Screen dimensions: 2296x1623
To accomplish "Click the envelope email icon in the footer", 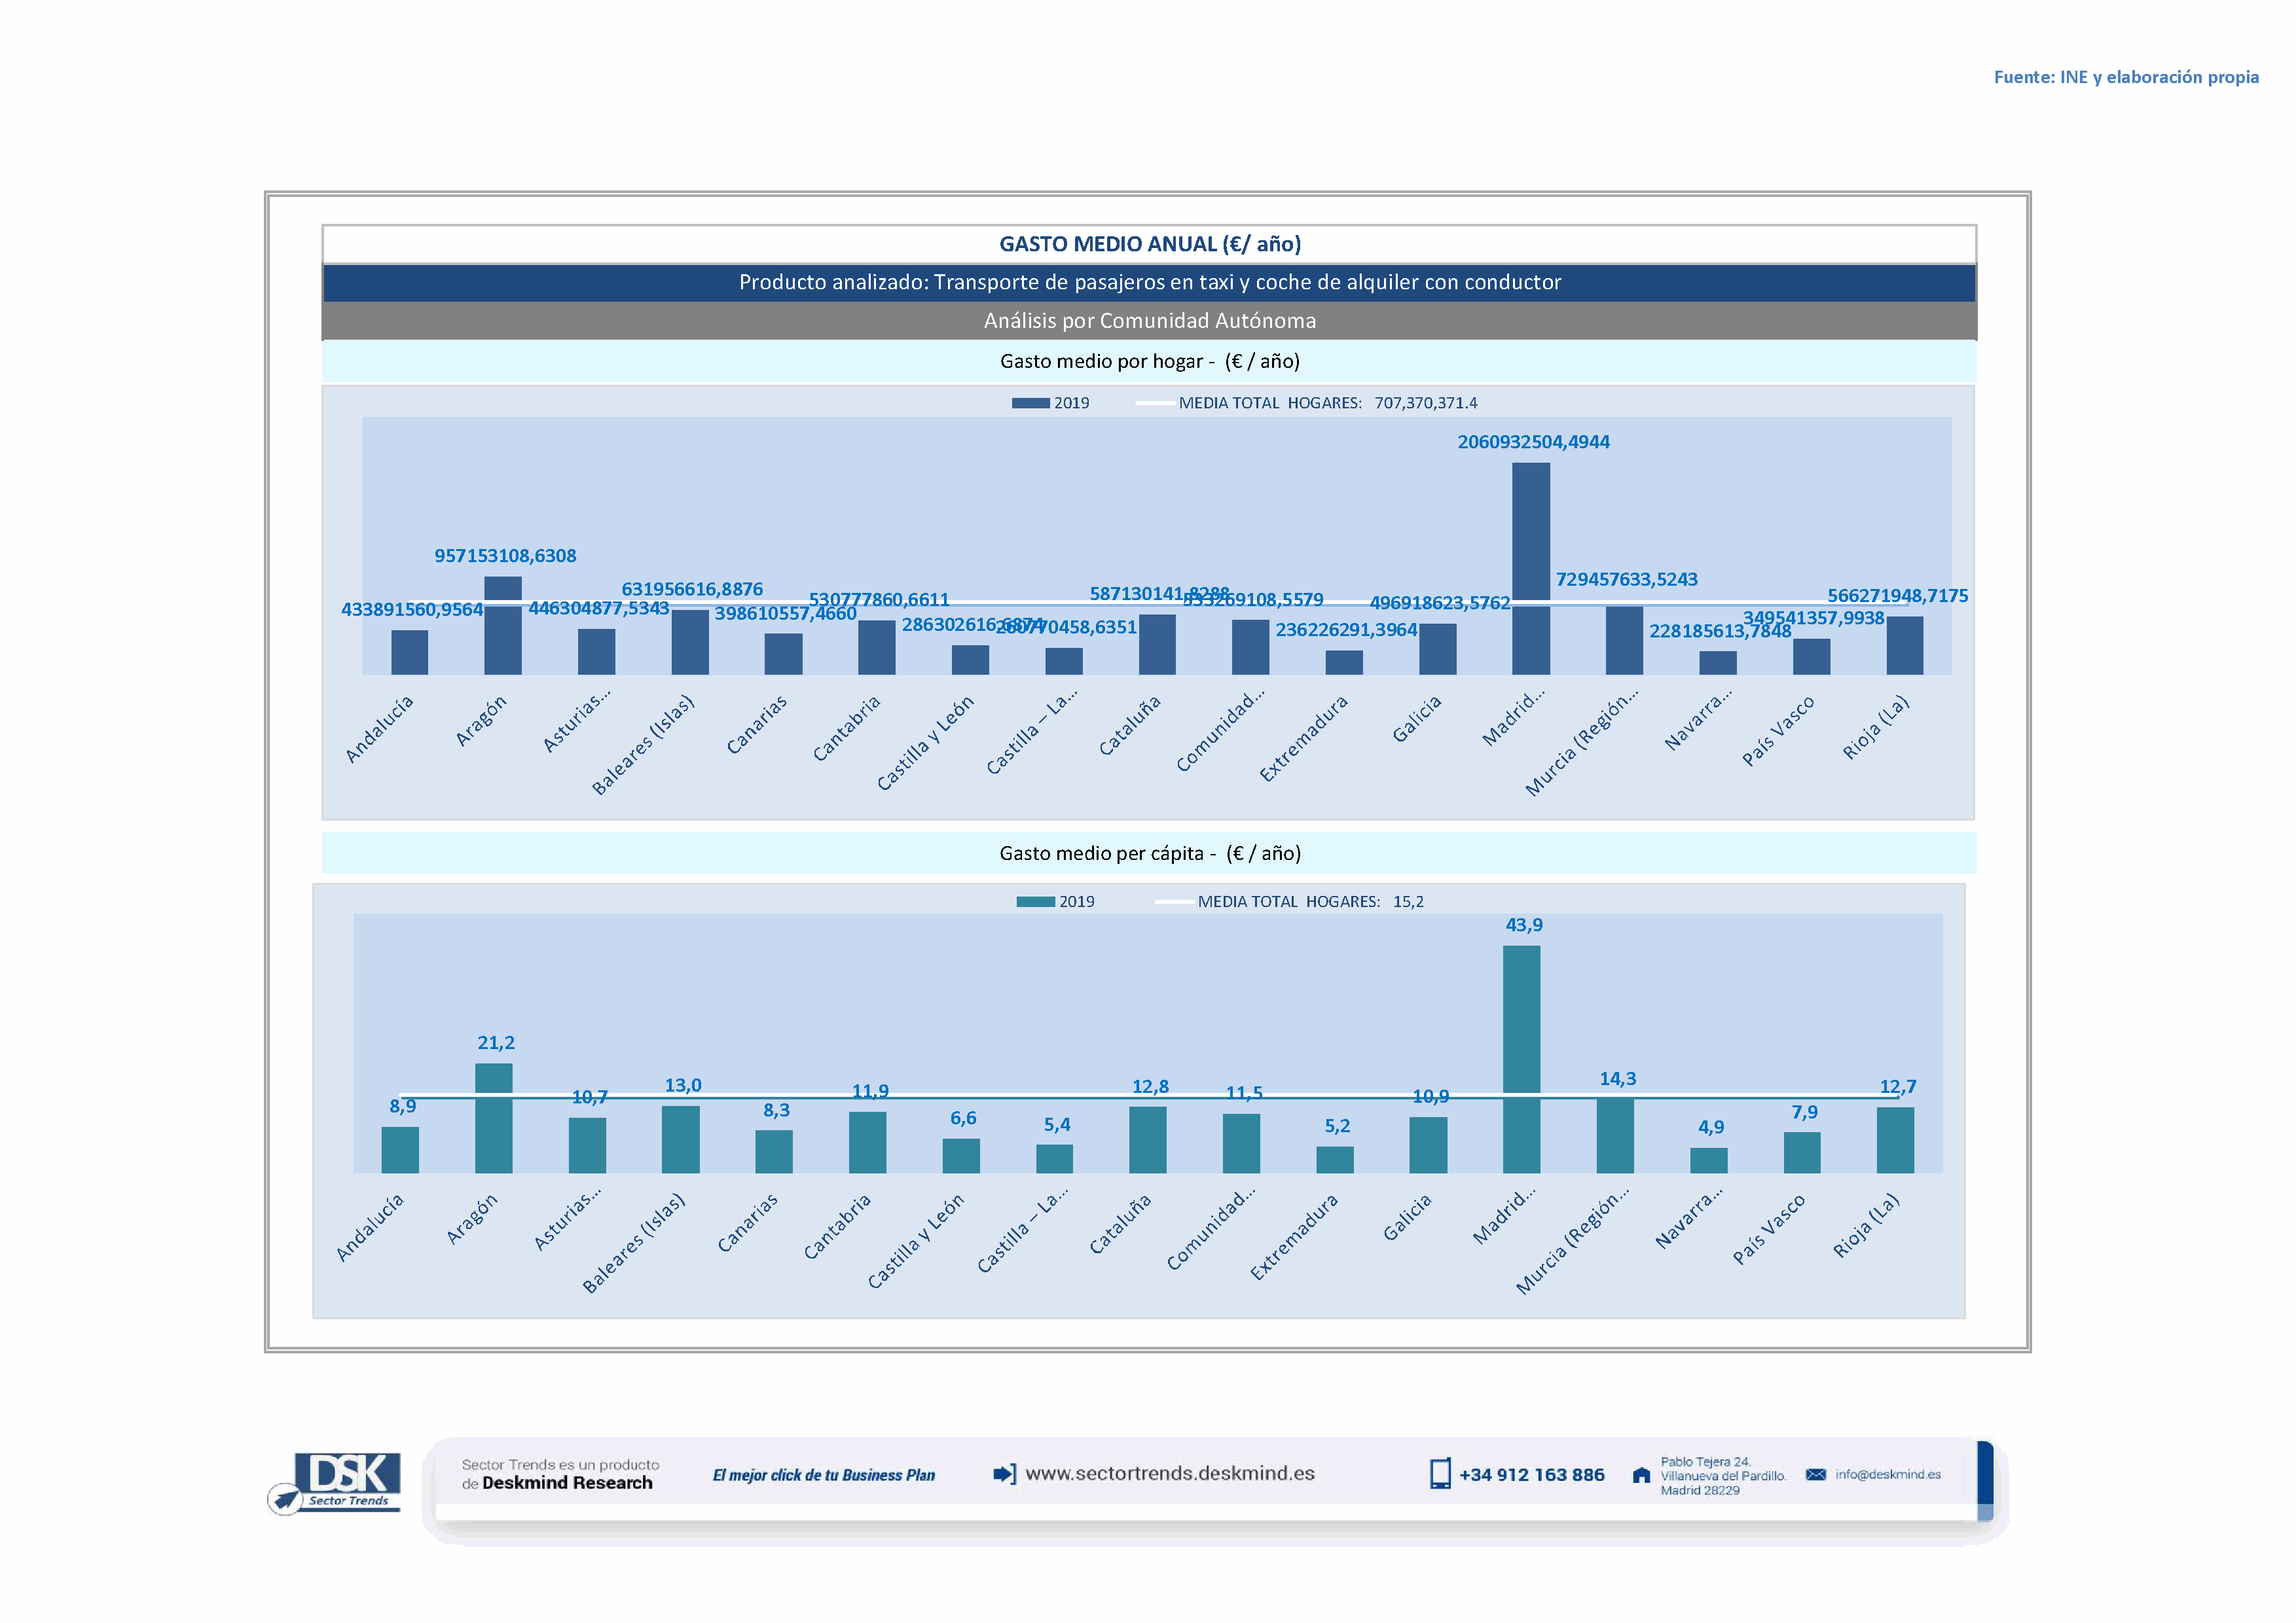I will [x=1816, y=1474].
